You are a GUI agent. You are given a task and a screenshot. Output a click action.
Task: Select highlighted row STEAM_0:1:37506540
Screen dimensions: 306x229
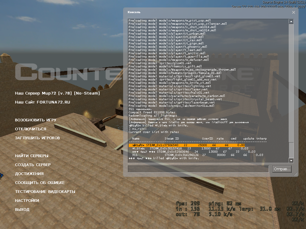pyautogui.click(x=186, y=145)
